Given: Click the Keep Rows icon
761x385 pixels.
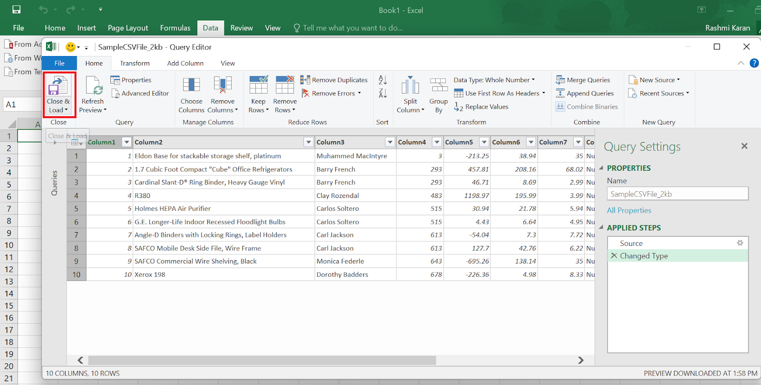Looking at the screenshot, I should (x=259, y=85).
